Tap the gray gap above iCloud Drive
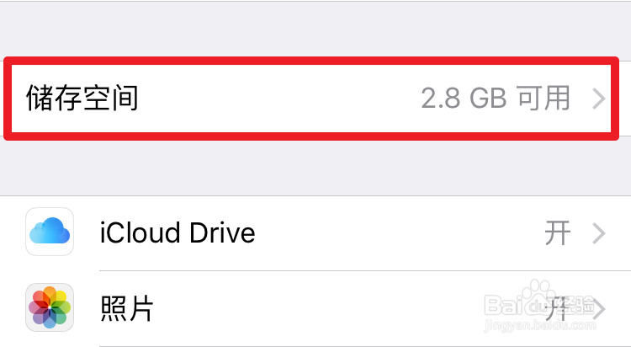The width and height of the screenshot is (631, 347). 315,168
